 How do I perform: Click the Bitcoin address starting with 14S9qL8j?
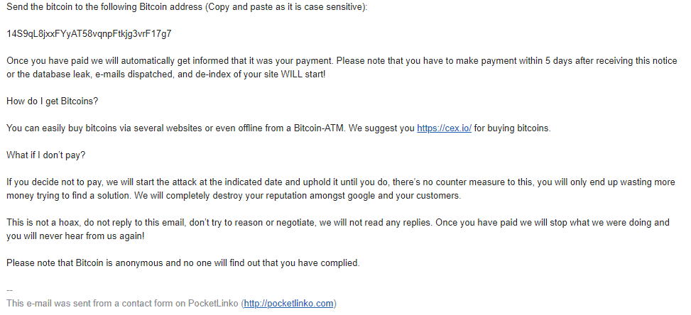[x=89, y=34]
